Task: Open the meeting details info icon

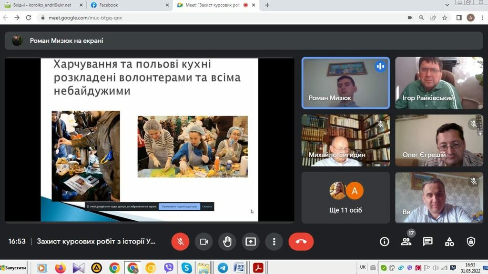Action: pyautogui.click(x=384, y=242)
